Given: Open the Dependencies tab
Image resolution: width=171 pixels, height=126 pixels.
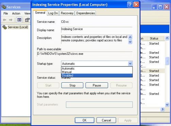Looking at the screenshot, I should pyautogui.click(x=86, y=13).
